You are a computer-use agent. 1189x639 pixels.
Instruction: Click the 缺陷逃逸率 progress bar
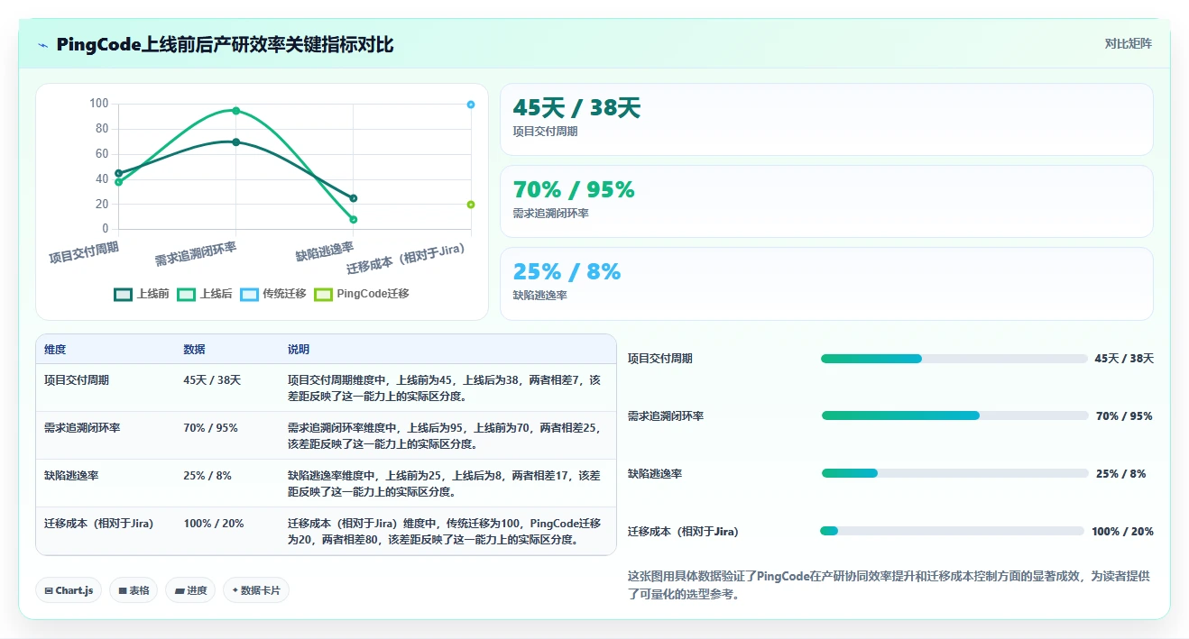coord(954,473)
